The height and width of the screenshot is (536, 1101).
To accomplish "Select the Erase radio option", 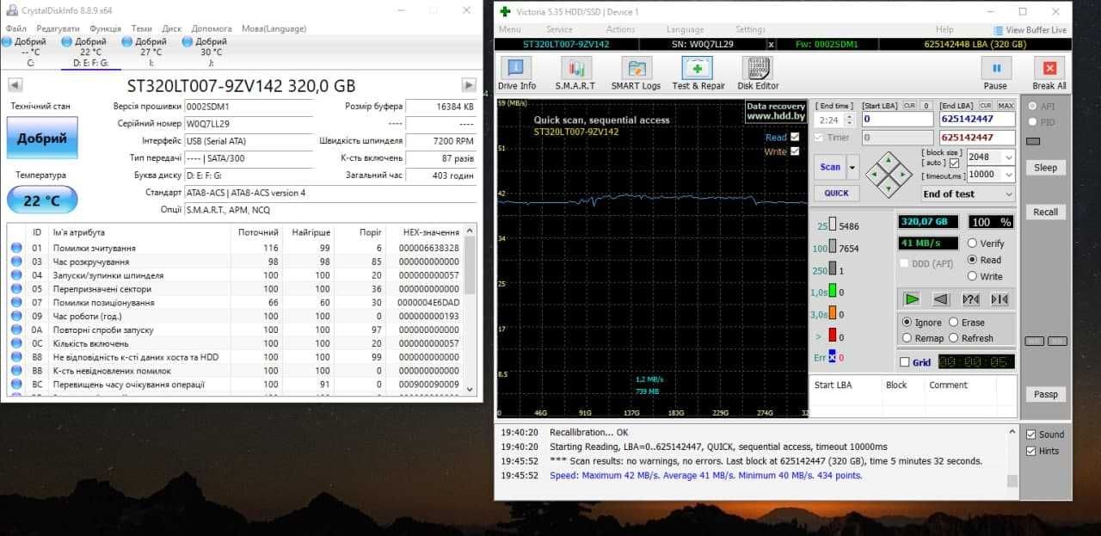I will pyautogui.click(x=954, y=322).
